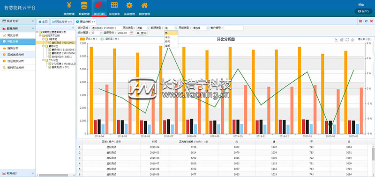Select 环比分析 in the left sidebar
Viewport: 375px width, 177px height.
pos(18,42)
